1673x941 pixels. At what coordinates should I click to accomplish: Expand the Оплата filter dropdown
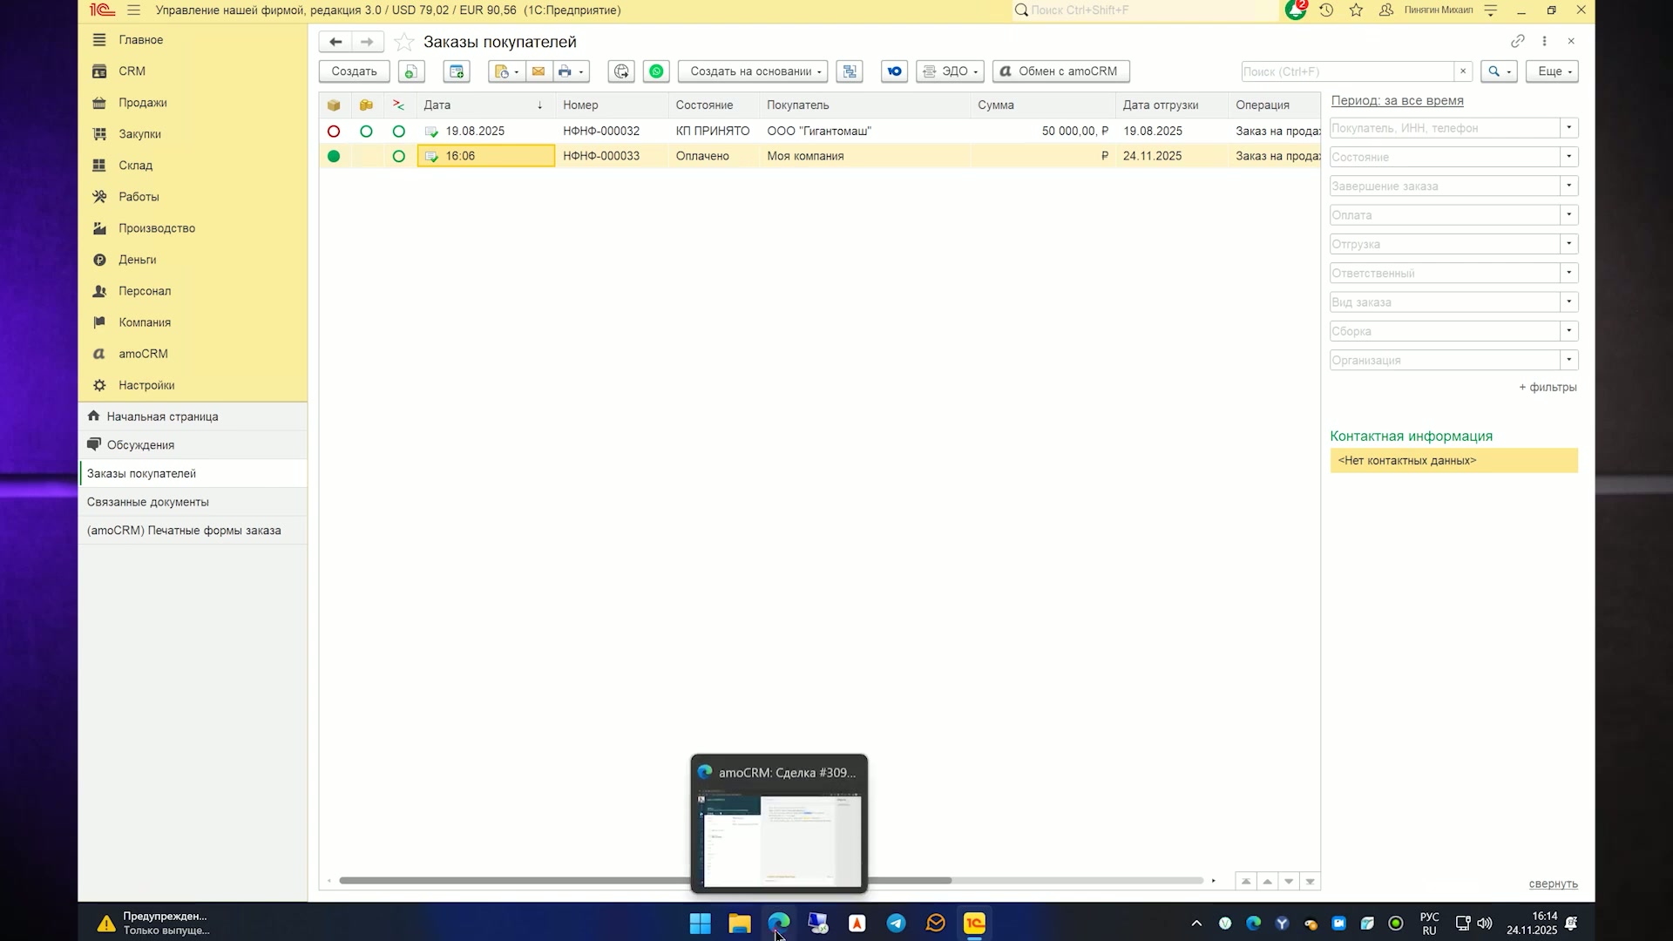tap(1568, 215)
